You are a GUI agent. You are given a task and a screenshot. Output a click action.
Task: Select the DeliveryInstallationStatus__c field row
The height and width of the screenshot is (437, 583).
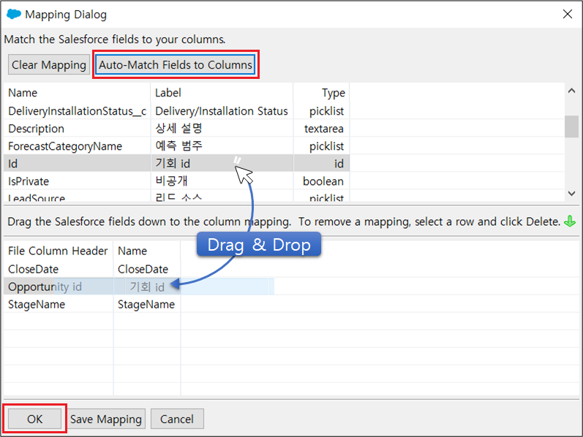[176, 111]
